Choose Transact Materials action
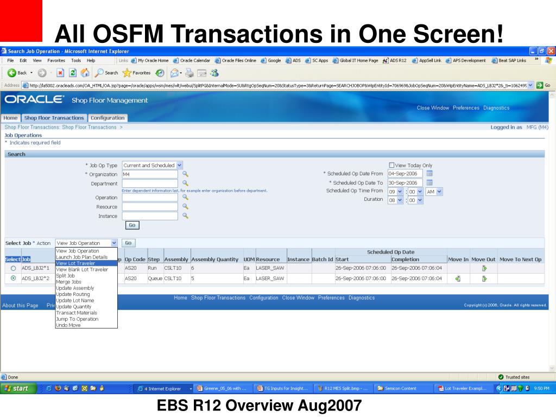 pos(86,313)
